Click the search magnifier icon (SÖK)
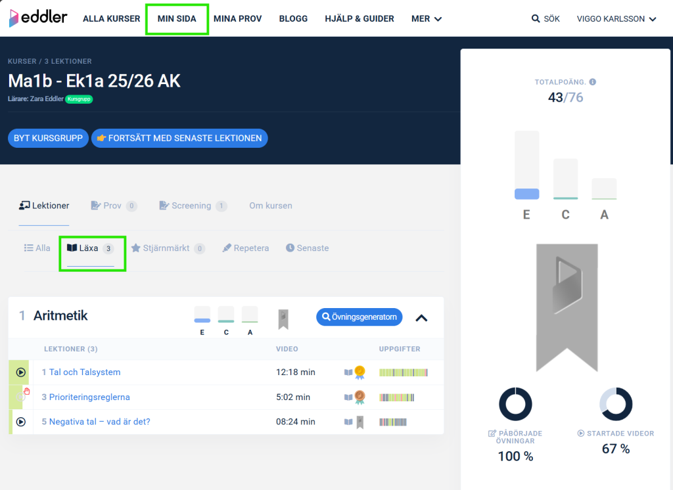This screenshot has width=673, height=490. [536, 19]
